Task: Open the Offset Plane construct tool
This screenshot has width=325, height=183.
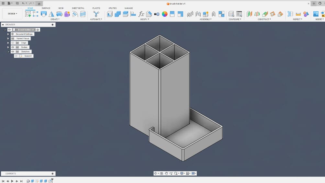Action: tap(249, 14)
